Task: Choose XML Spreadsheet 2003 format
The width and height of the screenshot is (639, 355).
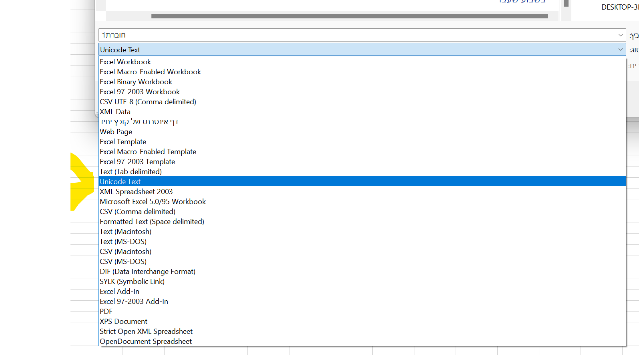Action: coord(362,192)
